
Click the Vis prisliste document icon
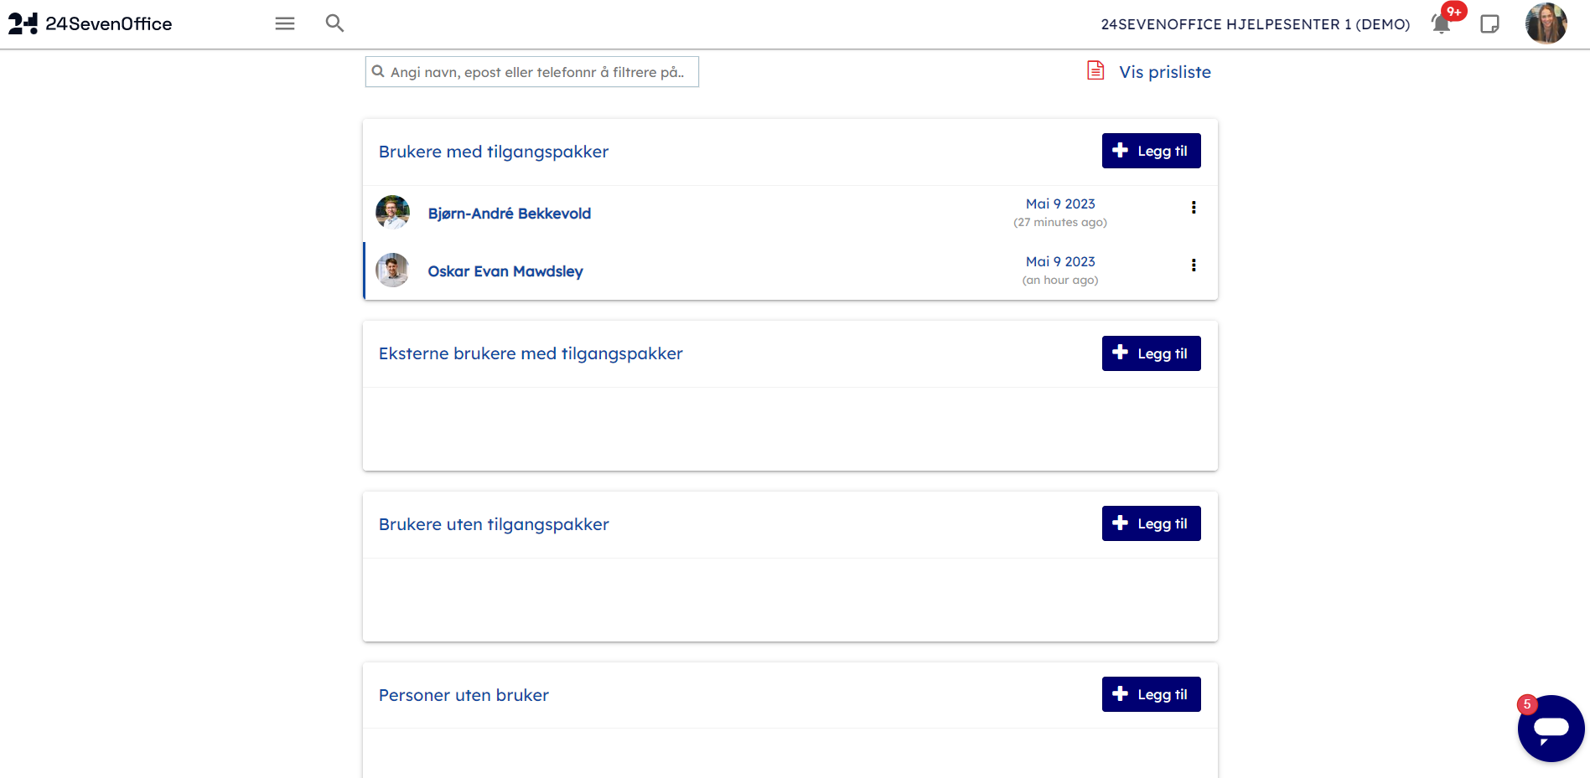pos(1095,71)
